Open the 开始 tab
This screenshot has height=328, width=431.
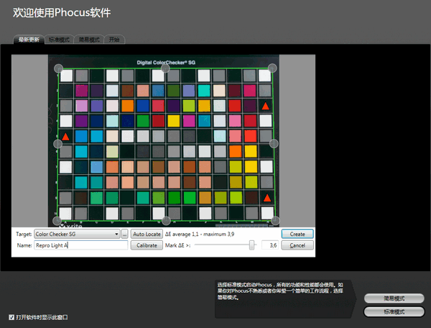(x=115, y=40)
